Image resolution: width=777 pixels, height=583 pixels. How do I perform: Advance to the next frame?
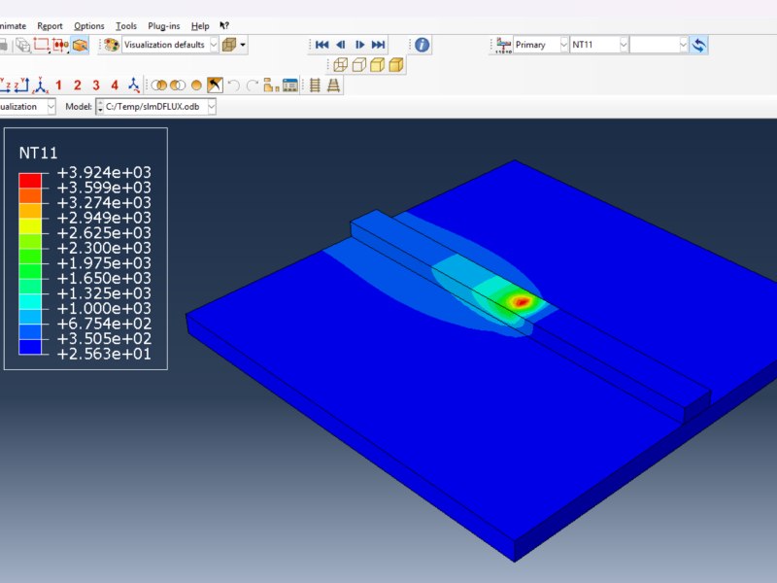(x=359, y=45)
